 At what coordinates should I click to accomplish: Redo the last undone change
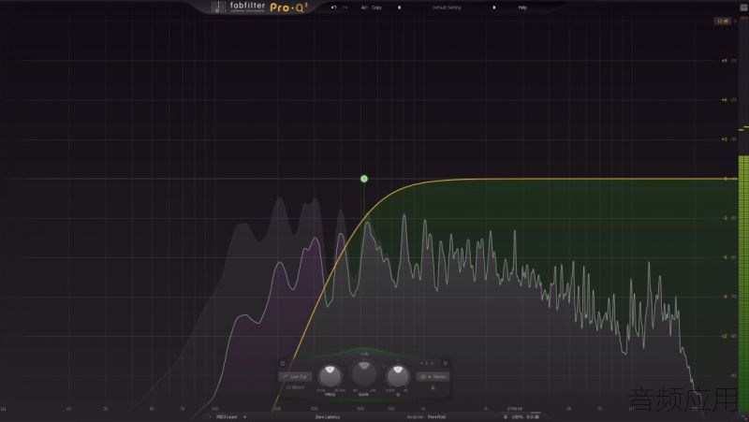pyautogui.click(x=345, y=7)
